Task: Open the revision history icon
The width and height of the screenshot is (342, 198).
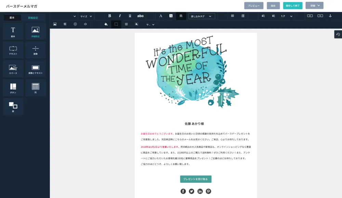Action: (338, 34)
